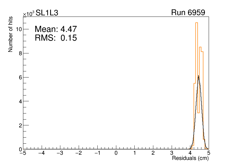This screenshot has width=232, height=166.
Task: Select the Mean: 4.47 statistics text
Action: pyautogui.click(x=56, y=29)
